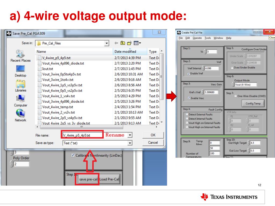
Task: Click the Out High Target value field
Action: click(255, 143)
